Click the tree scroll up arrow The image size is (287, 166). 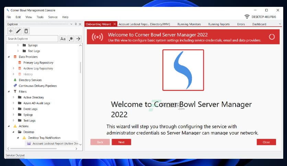(x=80, y=45)
